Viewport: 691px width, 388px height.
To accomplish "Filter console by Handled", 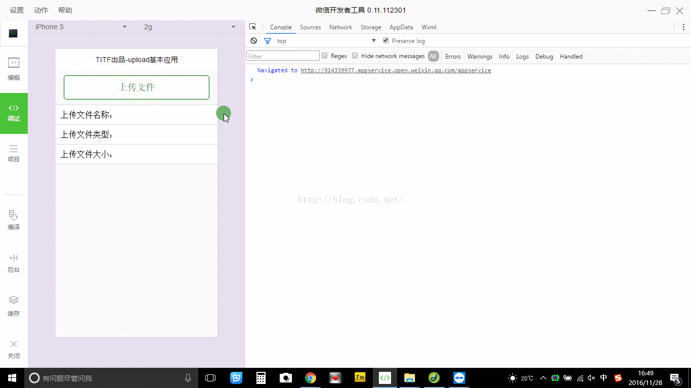I will click(x=571, y=56).
